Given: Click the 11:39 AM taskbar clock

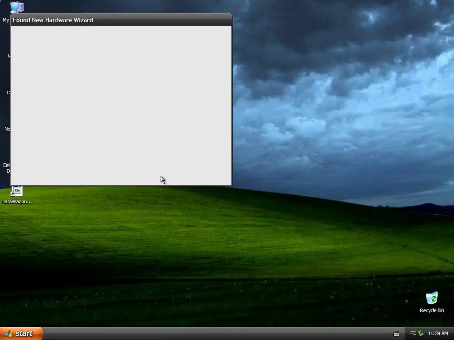Looking at the screenshot, I should 438,333.
